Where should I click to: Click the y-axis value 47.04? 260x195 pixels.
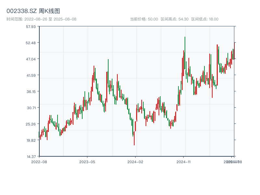(x=31, y=59)
